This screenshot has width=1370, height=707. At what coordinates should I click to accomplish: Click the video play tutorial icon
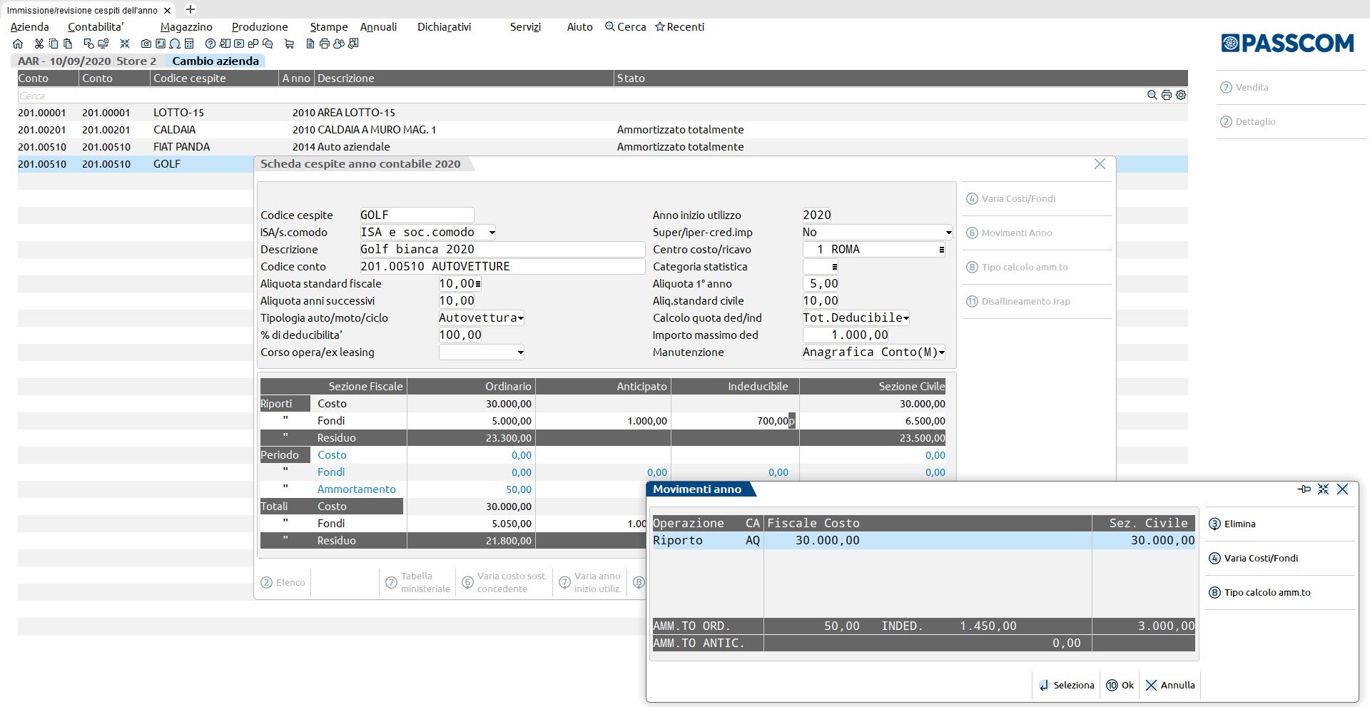[239, 44]
